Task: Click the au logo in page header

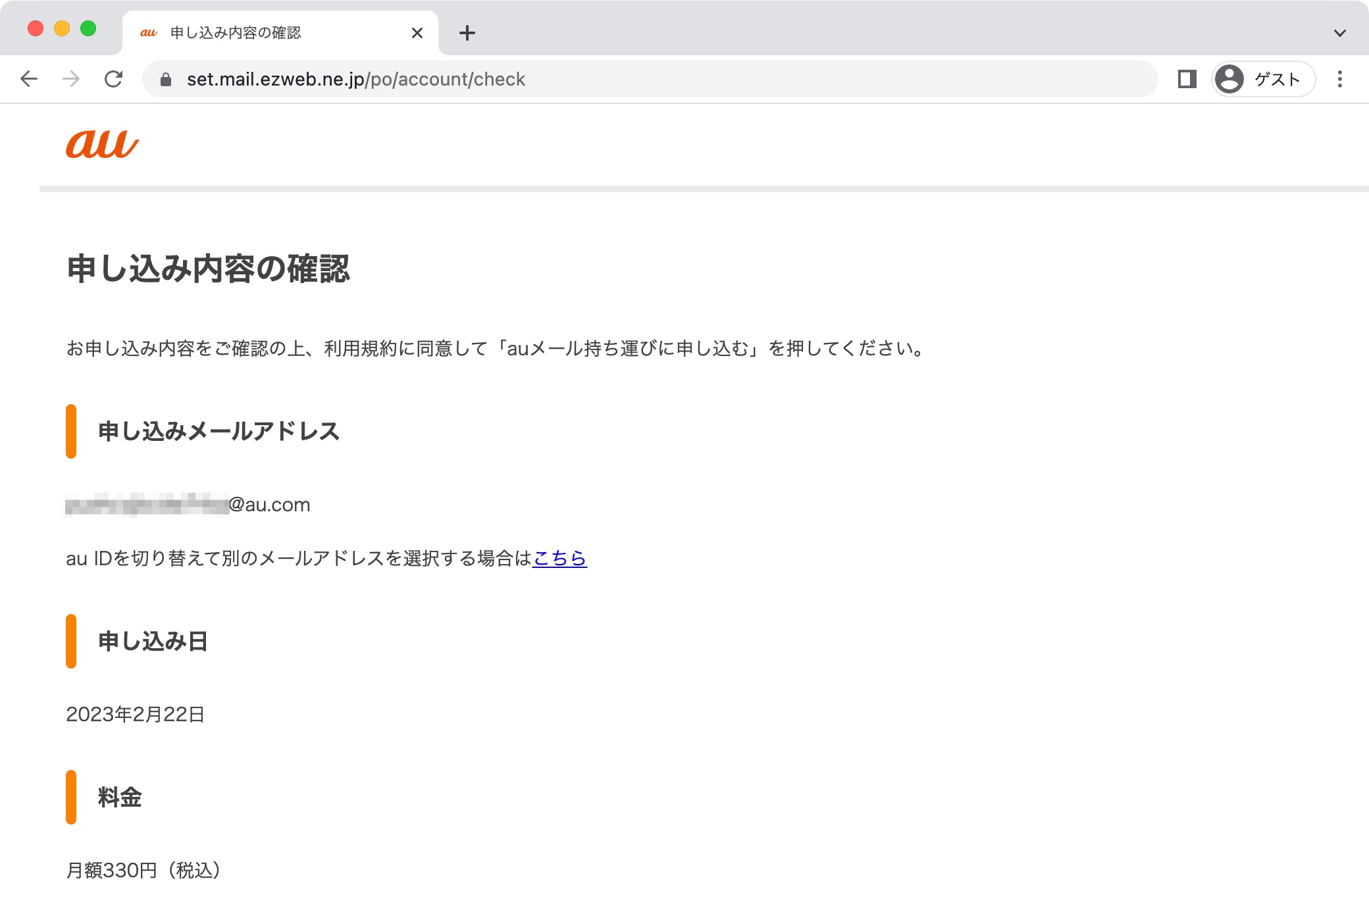Action: (103, 143)
